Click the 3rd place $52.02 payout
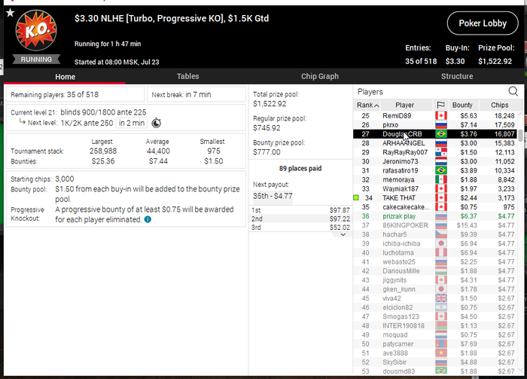527x379 pixels. click(x=300, y=228)
